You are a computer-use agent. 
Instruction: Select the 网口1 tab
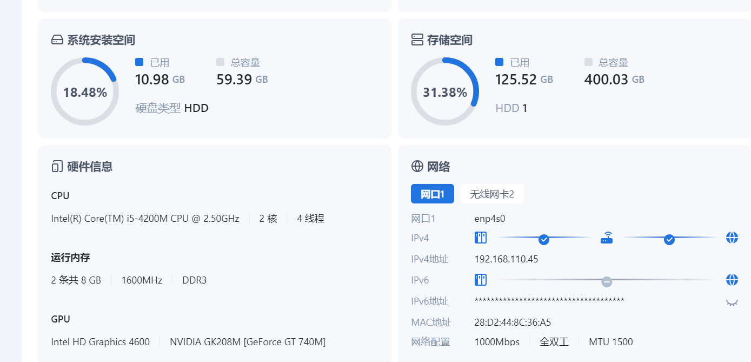click(433, 194)
